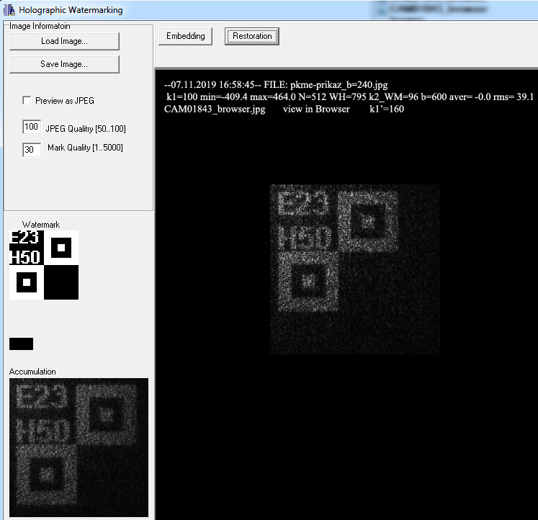Click the 'Accumulation' label
This screenshot has height=520, width=538.
[32, 372]
